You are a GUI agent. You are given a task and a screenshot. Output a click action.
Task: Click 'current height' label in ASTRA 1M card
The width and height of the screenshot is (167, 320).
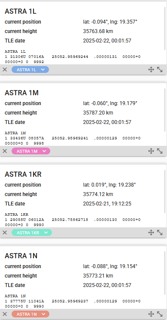click(x=21, y=113)
